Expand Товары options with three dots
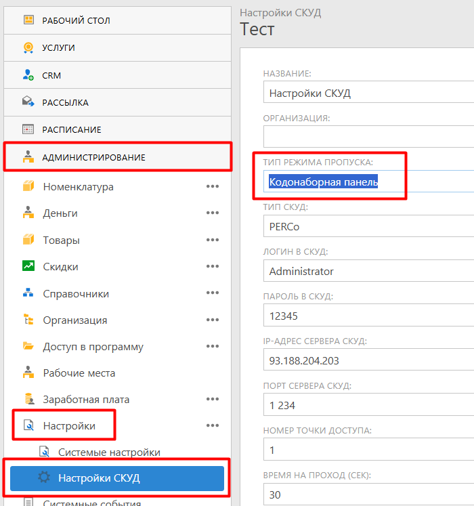474x506 pixels. 213,240
